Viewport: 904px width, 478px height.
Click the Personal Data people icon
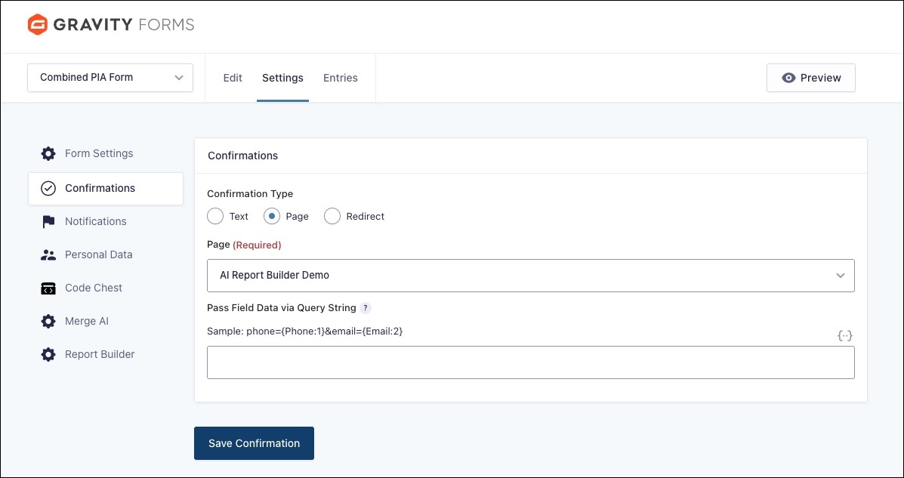point(48,255)
